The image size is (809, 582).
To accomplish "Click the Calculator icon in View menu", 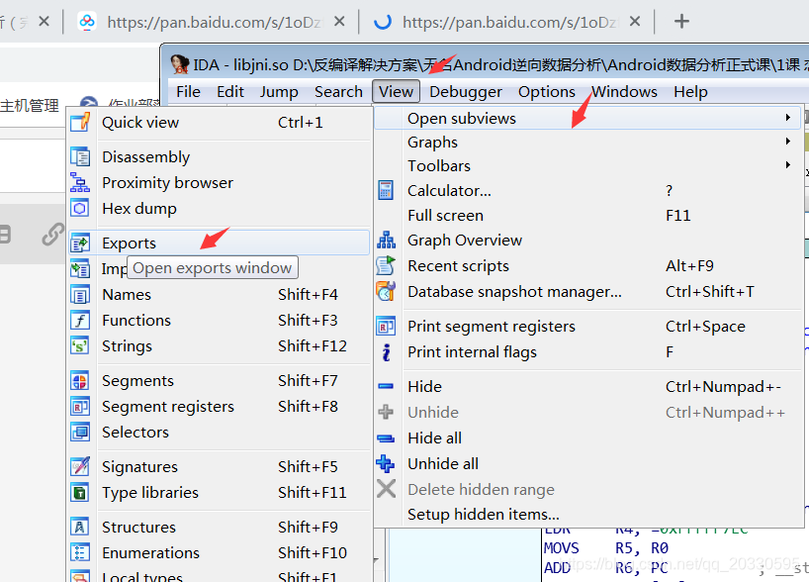I will click(x=386, y=190).
